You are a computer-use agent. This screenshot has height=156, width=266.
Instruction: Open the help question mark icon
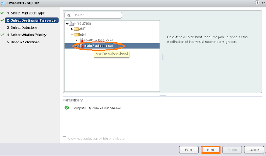coord(257,3)
